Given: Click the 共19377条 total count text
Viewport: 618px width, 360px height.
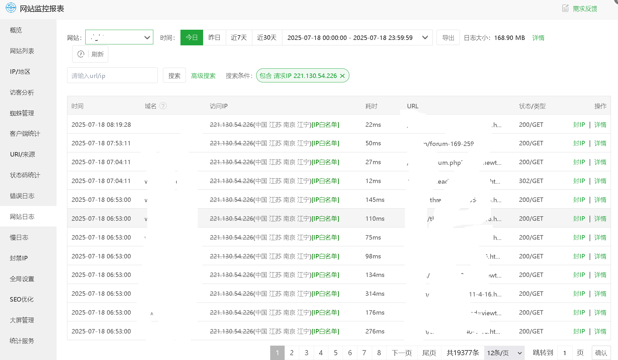Looking at the screenshot, I should (462, 353).
